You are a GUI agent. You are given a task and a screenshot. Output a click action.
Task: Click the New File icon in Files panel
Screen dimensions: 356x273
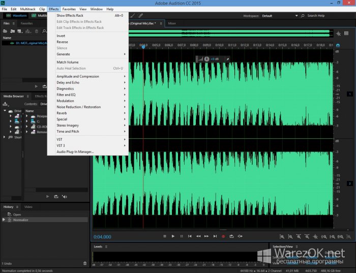click(20, 31)
